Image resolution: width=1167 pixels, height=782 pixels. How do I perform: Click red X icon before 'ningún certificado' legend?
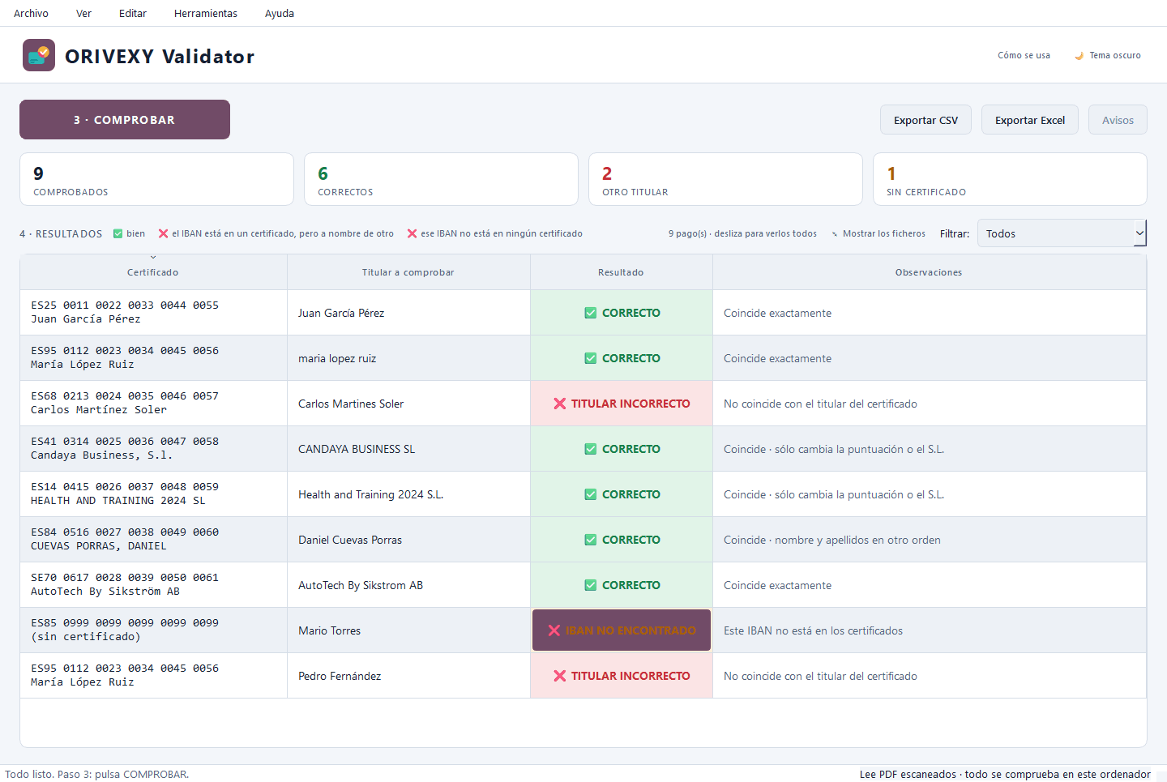click(x=412, y=233)
